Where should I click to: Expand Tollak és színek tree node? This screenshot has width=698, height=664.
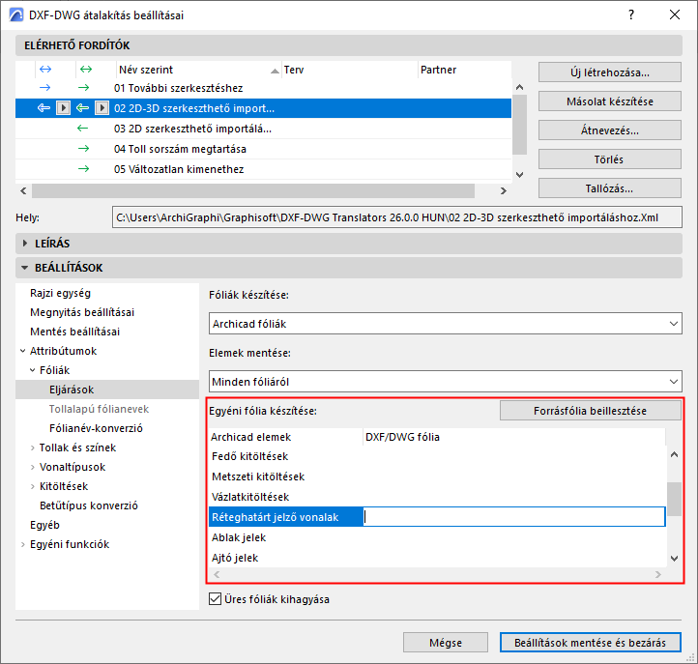coord(33,447)
